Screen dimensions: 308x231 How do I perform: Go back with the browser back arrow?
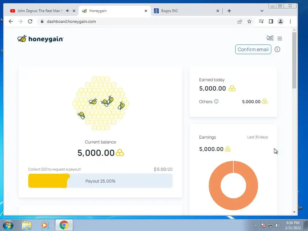pyautogui.click(x=11, y=21)
